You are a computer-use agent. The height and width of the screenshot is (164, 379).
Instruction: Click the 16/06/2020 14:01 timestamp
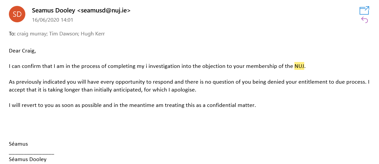(x=52, y=20)
